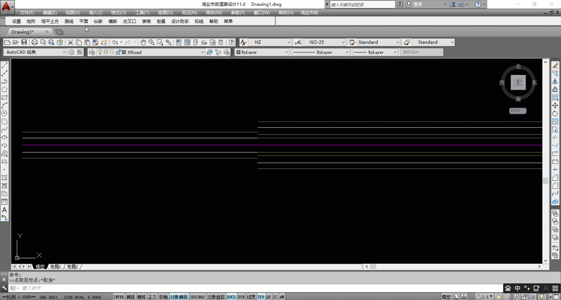Click the 路线 toolbar button
The image size is (561, 300).
coord(69,21)
